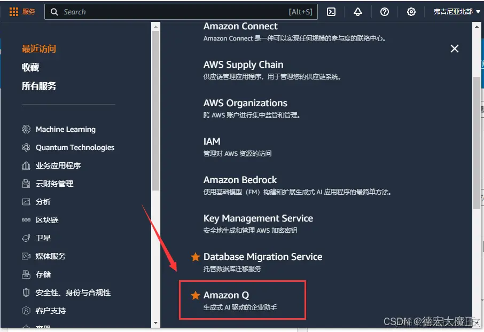Open the 弗吉尼亚北部 region dropdown
This screenshot has width=484, height=332.
[457, 12]
